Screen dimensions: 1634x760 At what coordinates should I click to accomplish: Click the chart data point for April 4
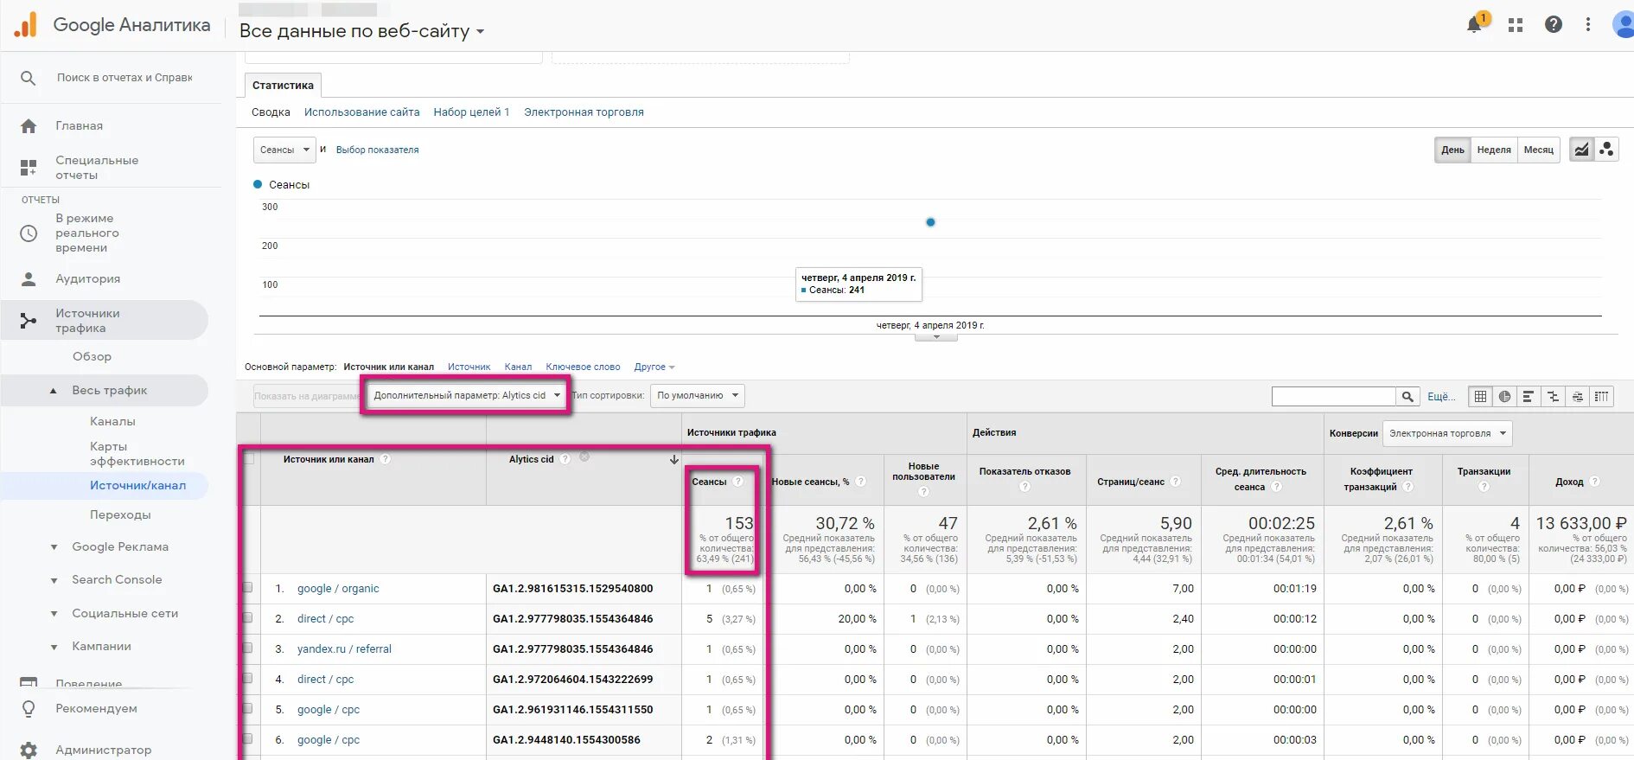coord(930,222)
